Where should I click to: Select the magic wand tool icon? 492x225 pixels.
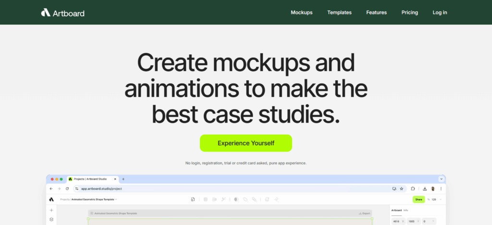point(223,199)
